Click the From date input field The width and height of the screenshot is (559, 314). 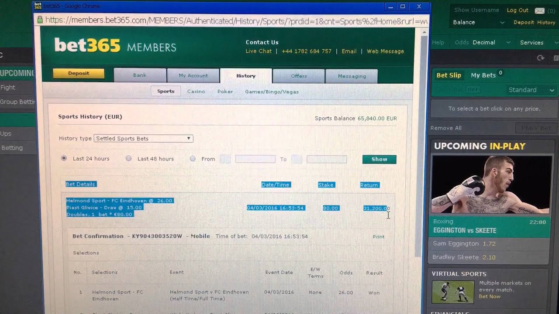coord(255,159)
